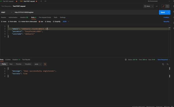The height and width of the screenshot is (107, 174).
Task: Click the Status 200 OK text
Action: click(133, 60)
